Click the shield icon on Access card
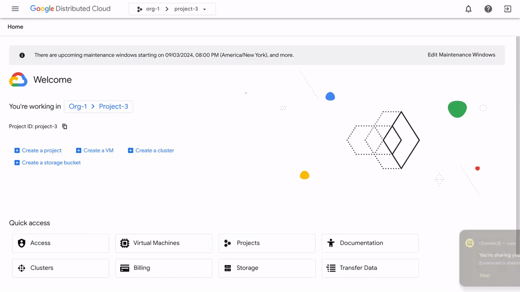Viewport: 520px width, 292px height. coord(22,243)
